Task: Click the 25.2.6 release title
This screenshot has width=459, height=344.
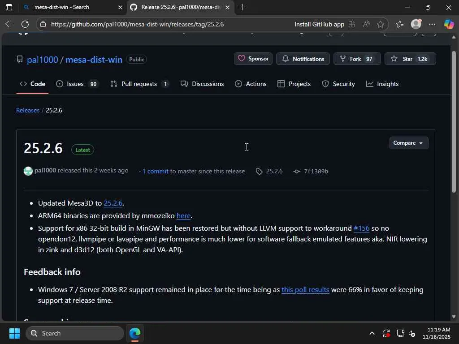Action: point(43,148)
